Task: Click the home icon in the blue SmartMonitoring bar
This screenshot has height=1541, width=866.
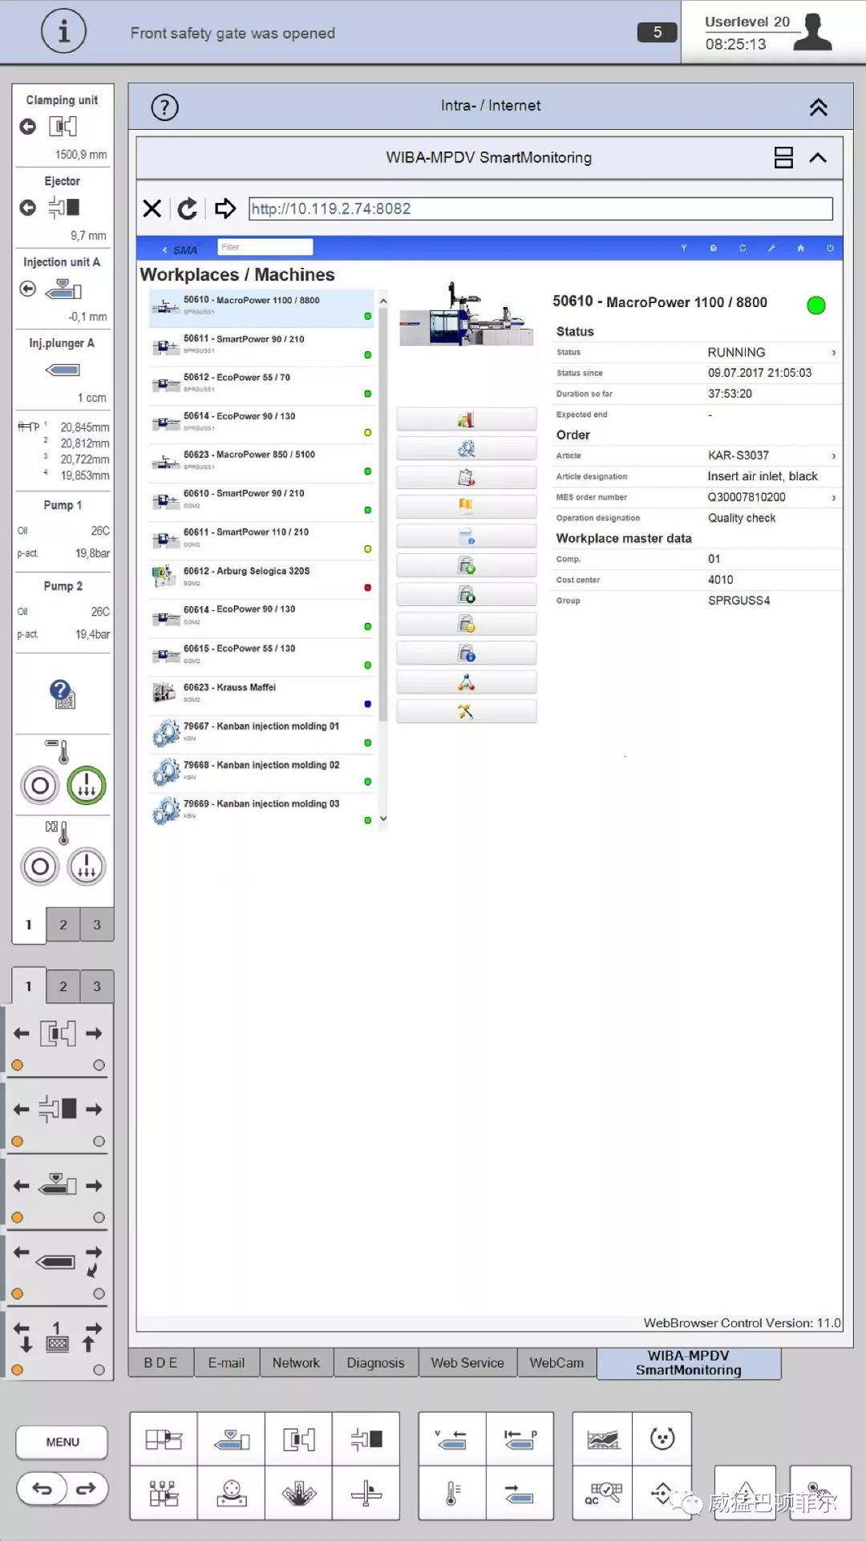Action: click(x=800, y=249)
